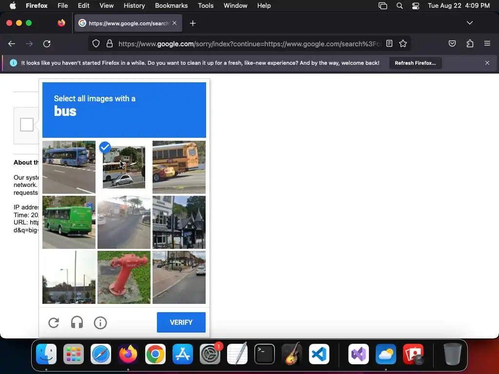The width and height of the screenshot is (499, 374).
Task: Click the VERIFY button
Action: pos(181,322)
